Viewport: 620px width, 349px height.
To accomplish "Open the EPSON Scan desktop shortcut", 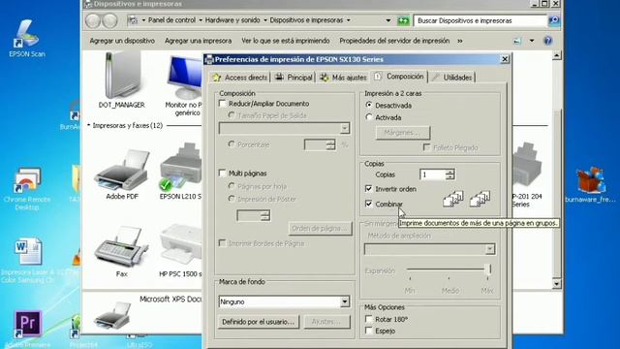I will (26, 38).
